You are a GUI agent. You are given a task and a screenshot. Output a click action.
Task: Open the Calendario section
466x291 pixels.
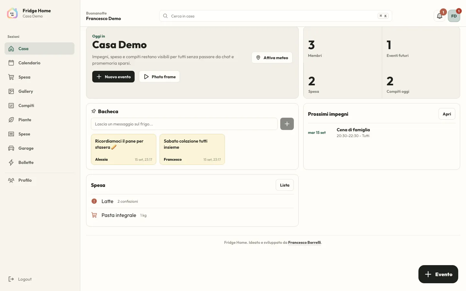point(39,63)
